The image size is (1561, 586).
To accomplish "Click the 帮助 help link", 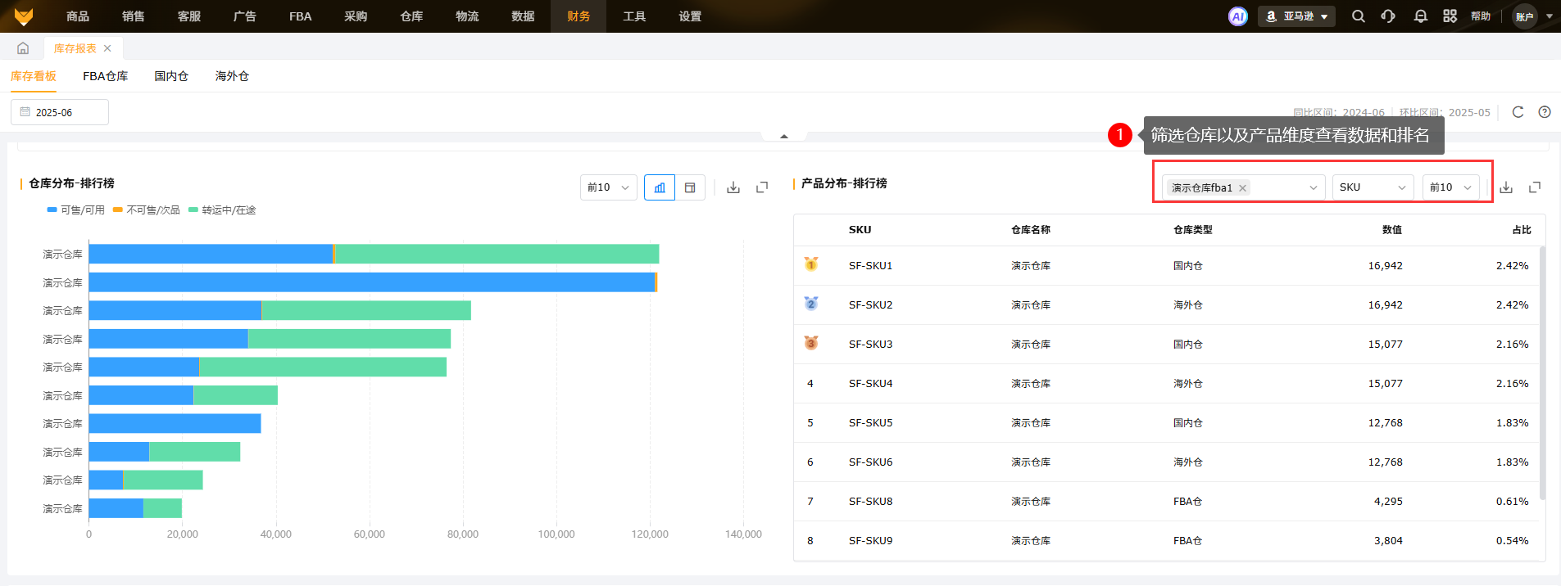I will pyautogui.click(x=1480, y=16).
